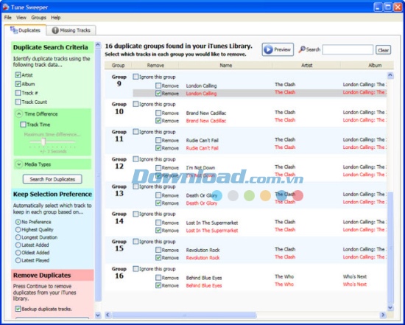The width and height of the screenshot is (405, 325).
Task: Select the Duplicates tab
Action: coord(25,30)
